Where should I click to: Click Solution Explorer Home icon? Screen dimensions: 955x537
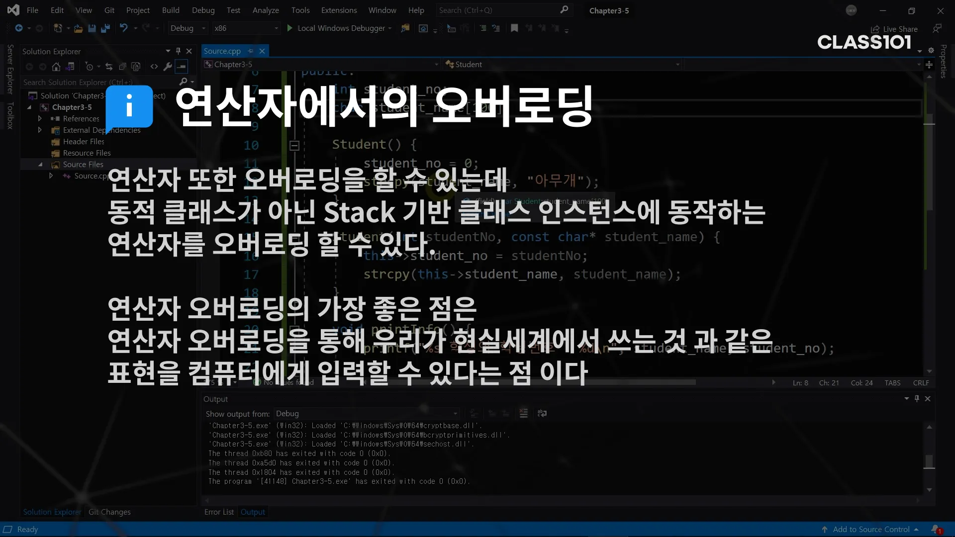[56, 67]
